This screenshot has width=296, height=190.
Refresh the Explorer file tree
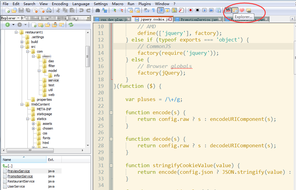click(71, 25)
